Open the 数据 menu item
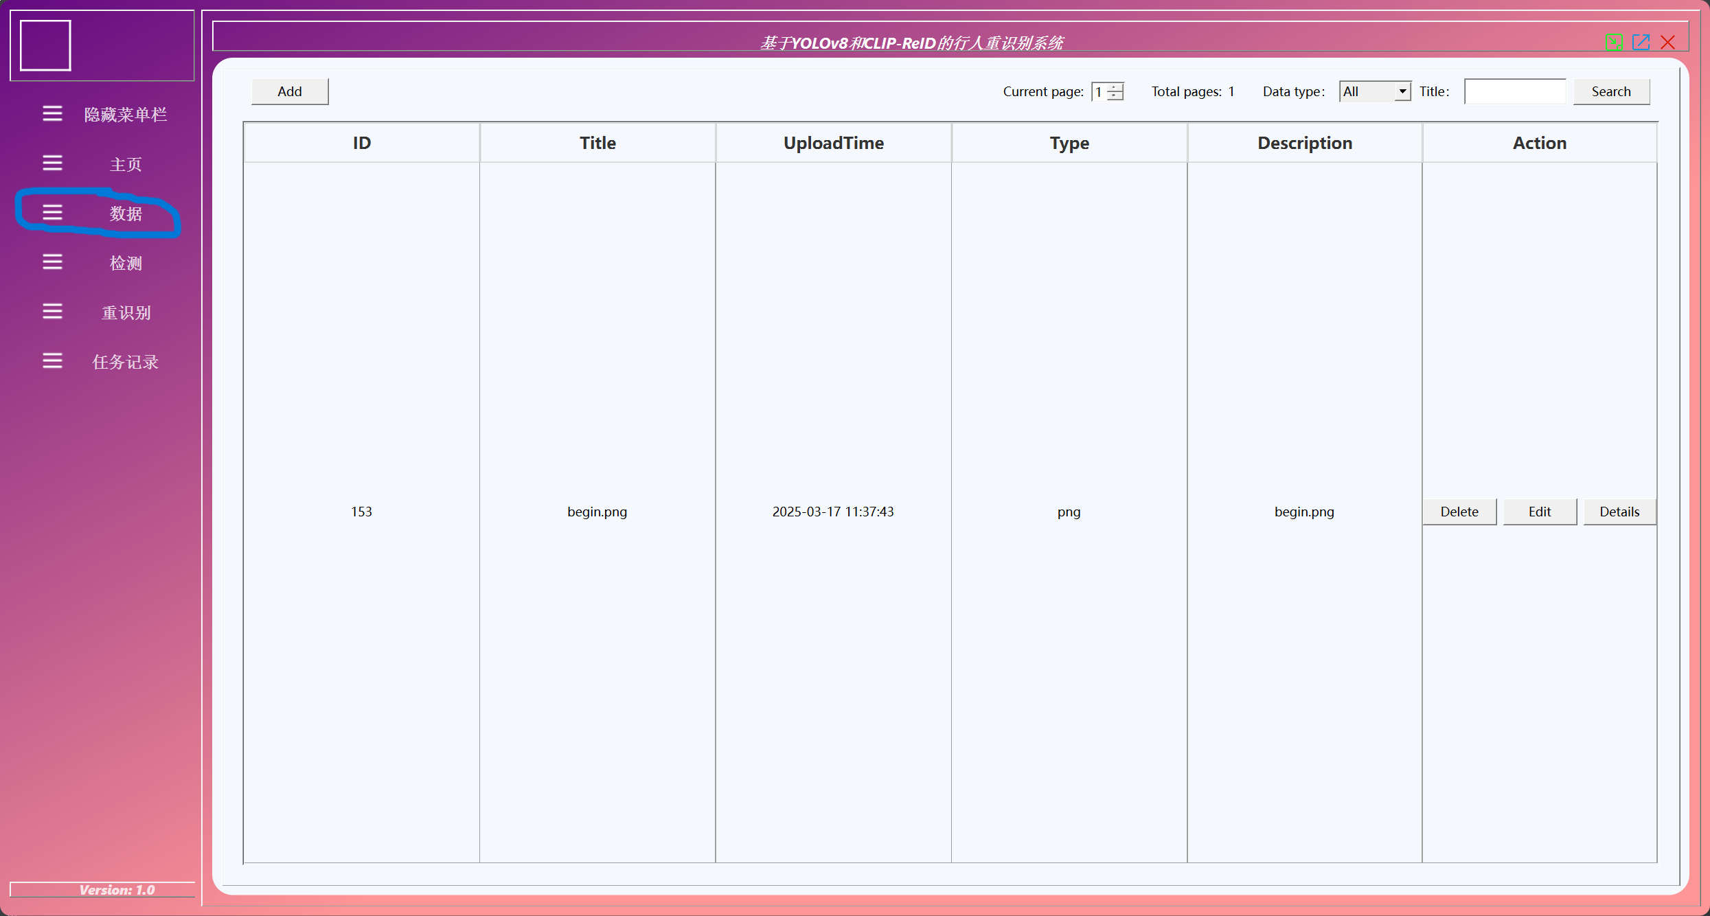 click(126, 214)
